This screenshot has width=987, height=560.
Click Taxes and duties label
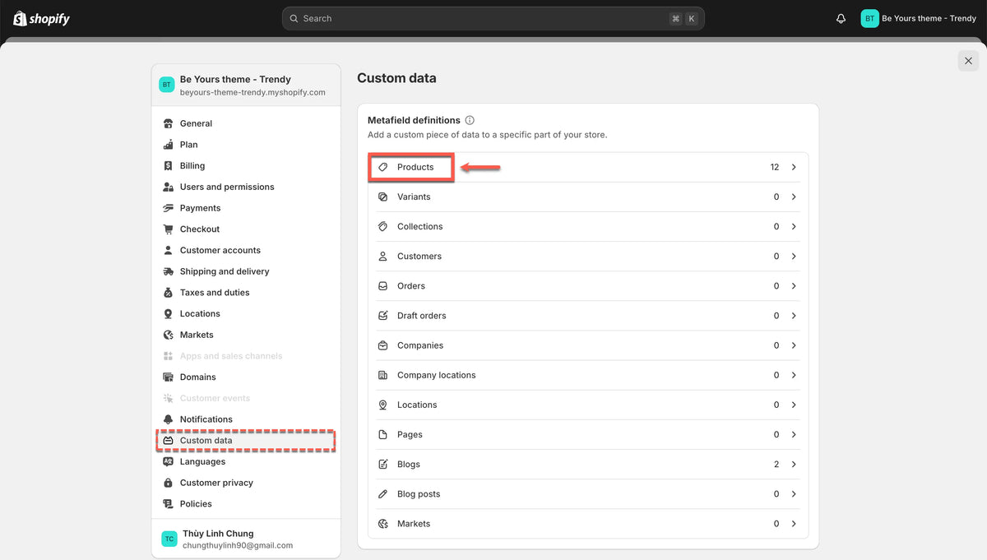coord(215,293)
